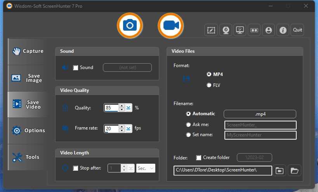Screen dimensions: 318x192
Task: Open the webcam toolbar icon
Action: pyautogui.click(x=226, y=30)
